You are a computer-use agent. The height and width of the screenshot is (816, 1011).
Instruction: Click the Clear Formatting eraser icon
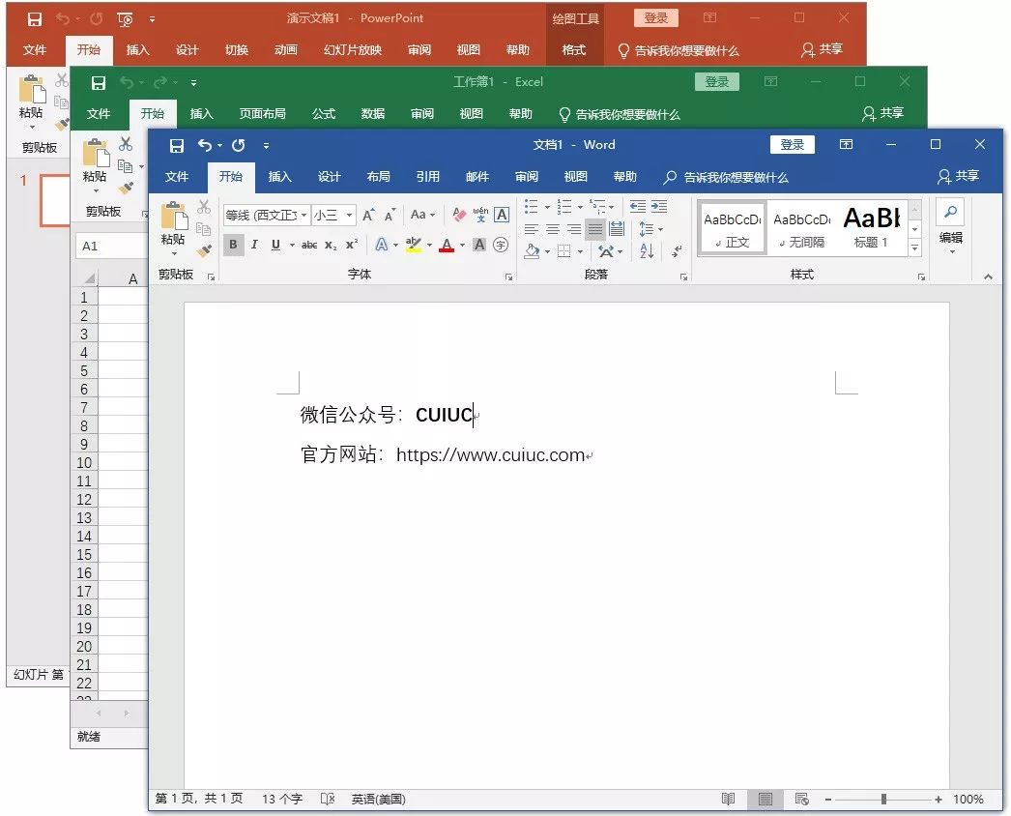459,215
